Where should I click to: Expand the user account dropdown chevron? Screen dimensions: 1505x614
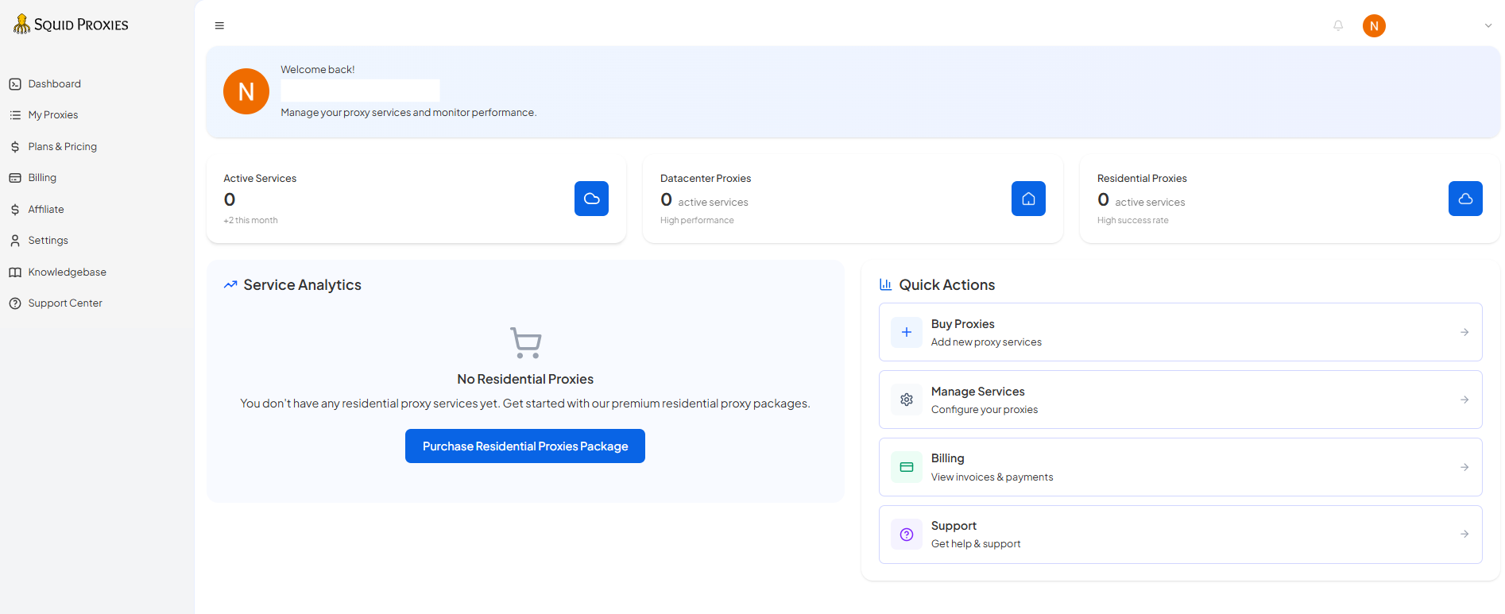click(1488, 25)
